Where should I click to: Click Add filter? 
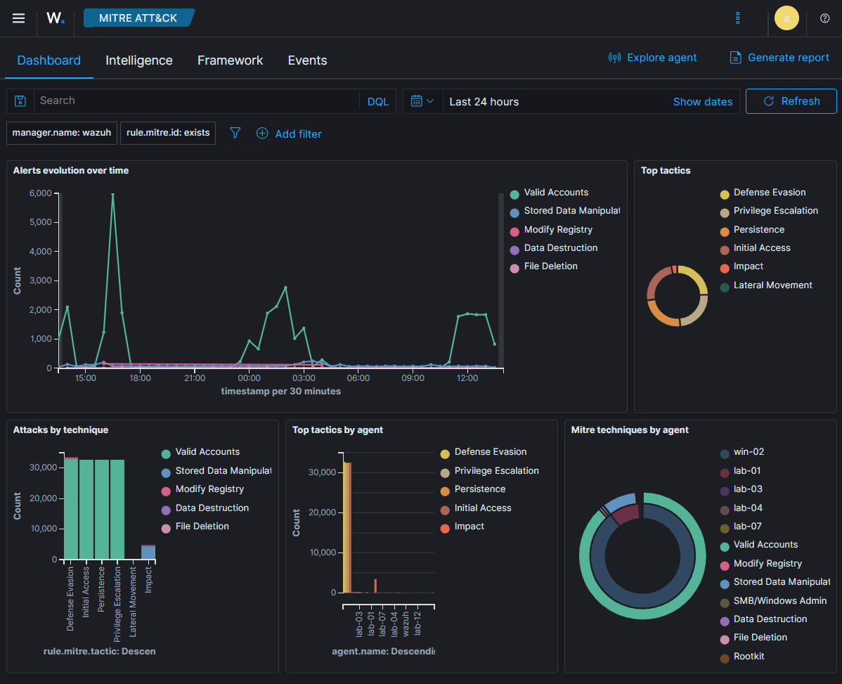[289, 134]
